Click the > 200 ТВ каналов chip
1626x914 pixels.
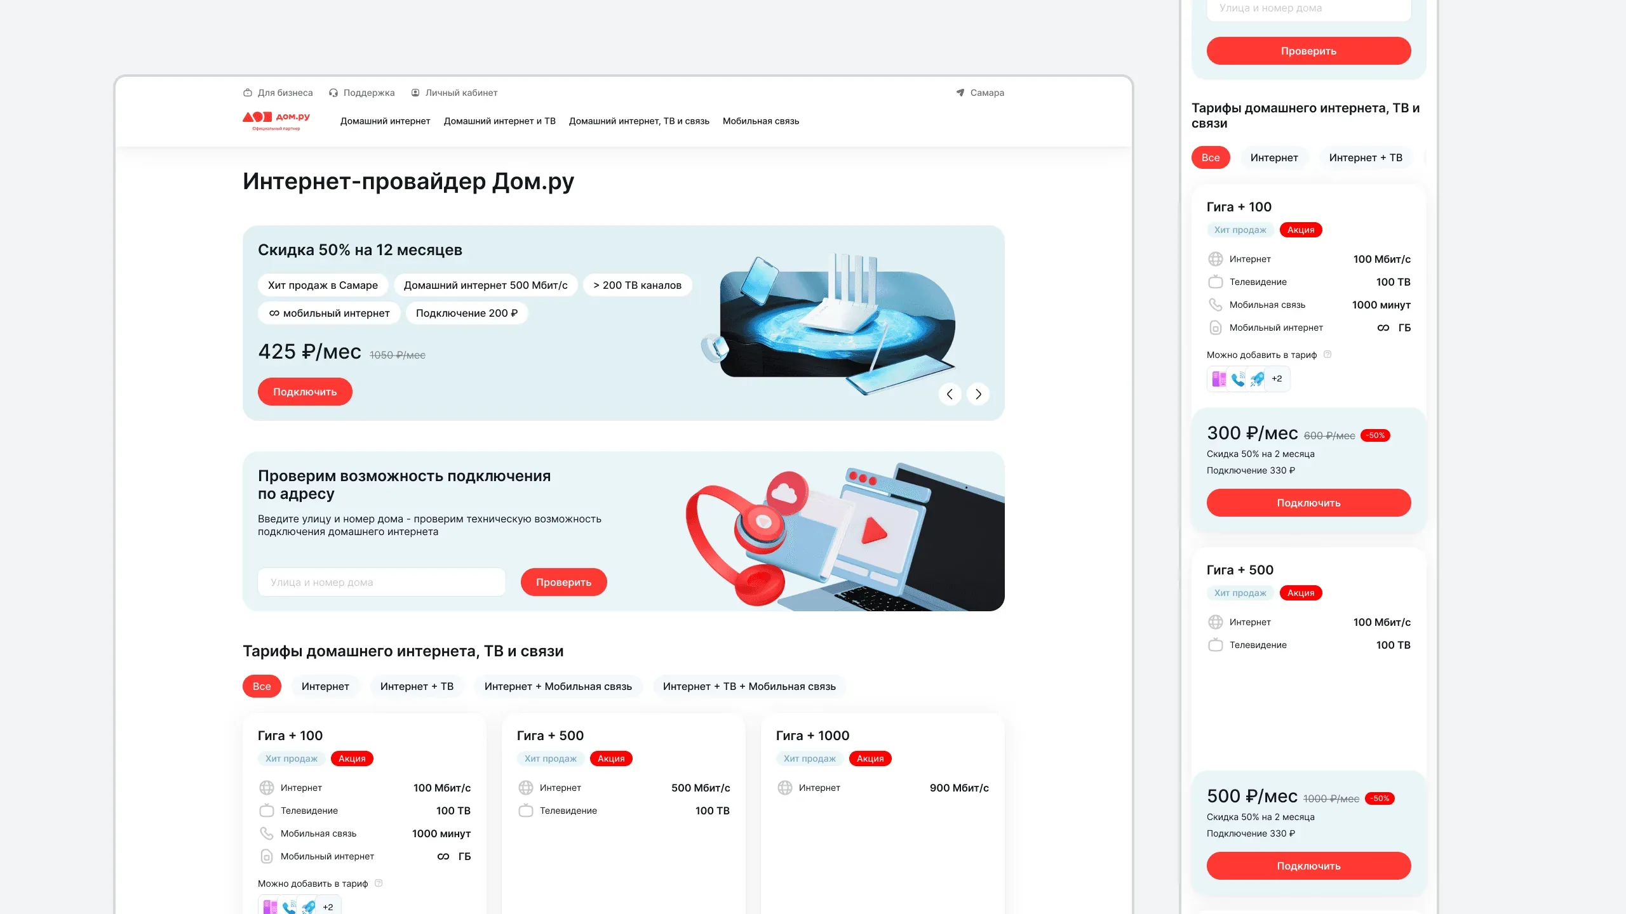pos(638,285)
